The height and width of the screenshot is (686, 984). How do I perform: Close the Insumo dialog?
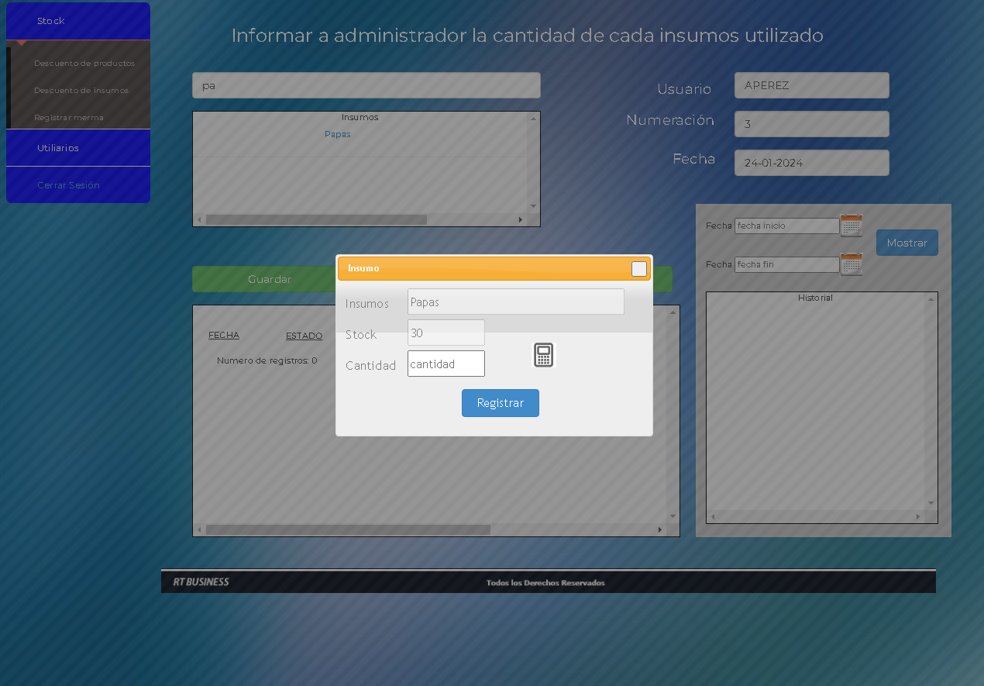638,269
